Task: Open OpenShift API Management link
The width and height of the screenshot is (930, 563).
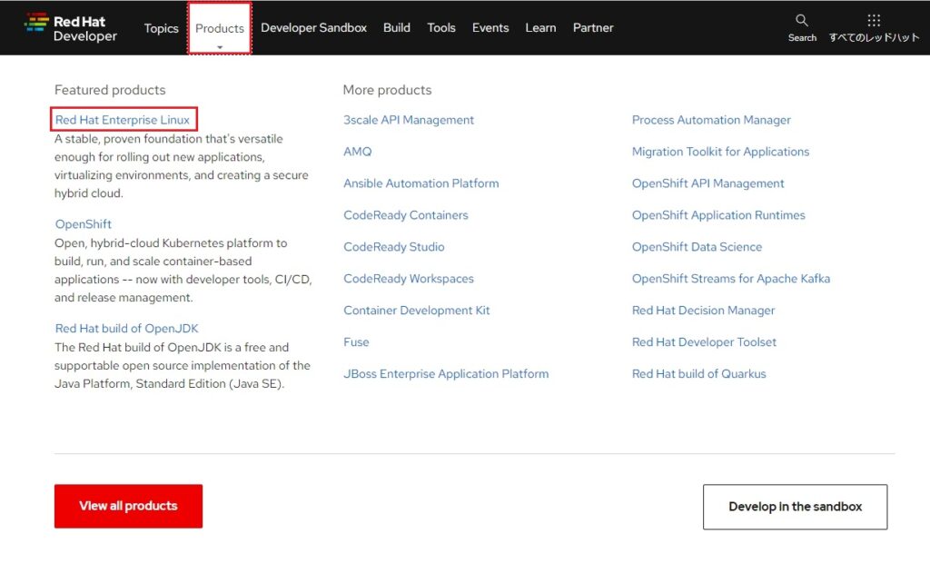Action: coord(708,183)
